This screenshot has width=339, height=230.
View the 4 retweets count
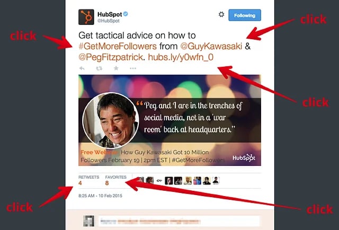(x=80, y=183)
